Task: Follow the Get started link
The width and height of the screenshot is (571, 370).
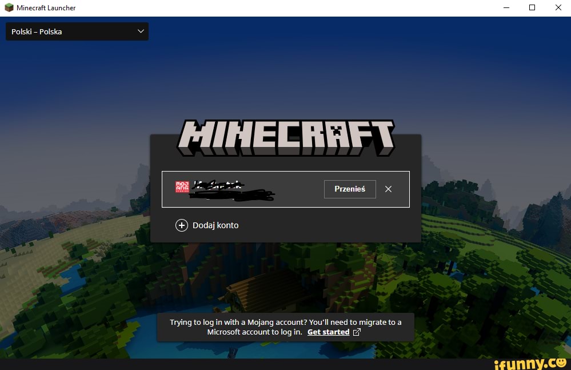Action: click(329, 332)
